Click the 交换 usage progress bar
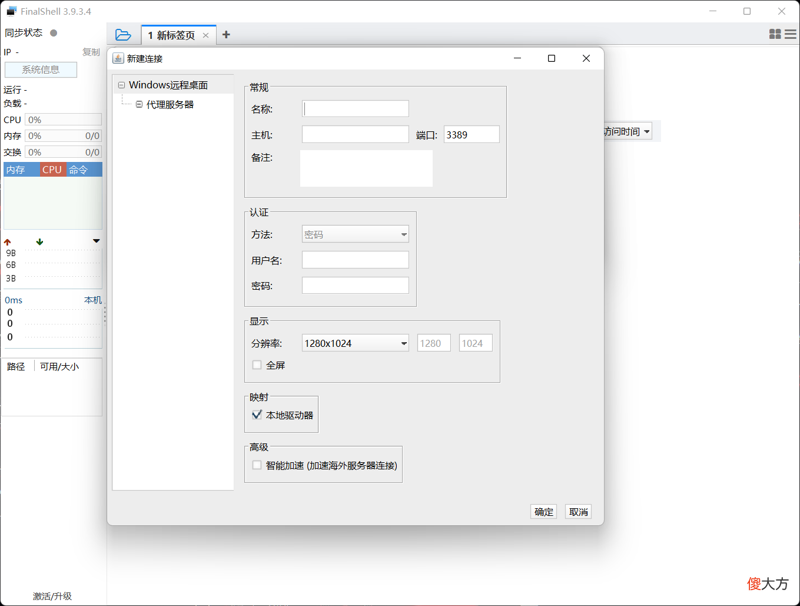 (x=64, y=152)
